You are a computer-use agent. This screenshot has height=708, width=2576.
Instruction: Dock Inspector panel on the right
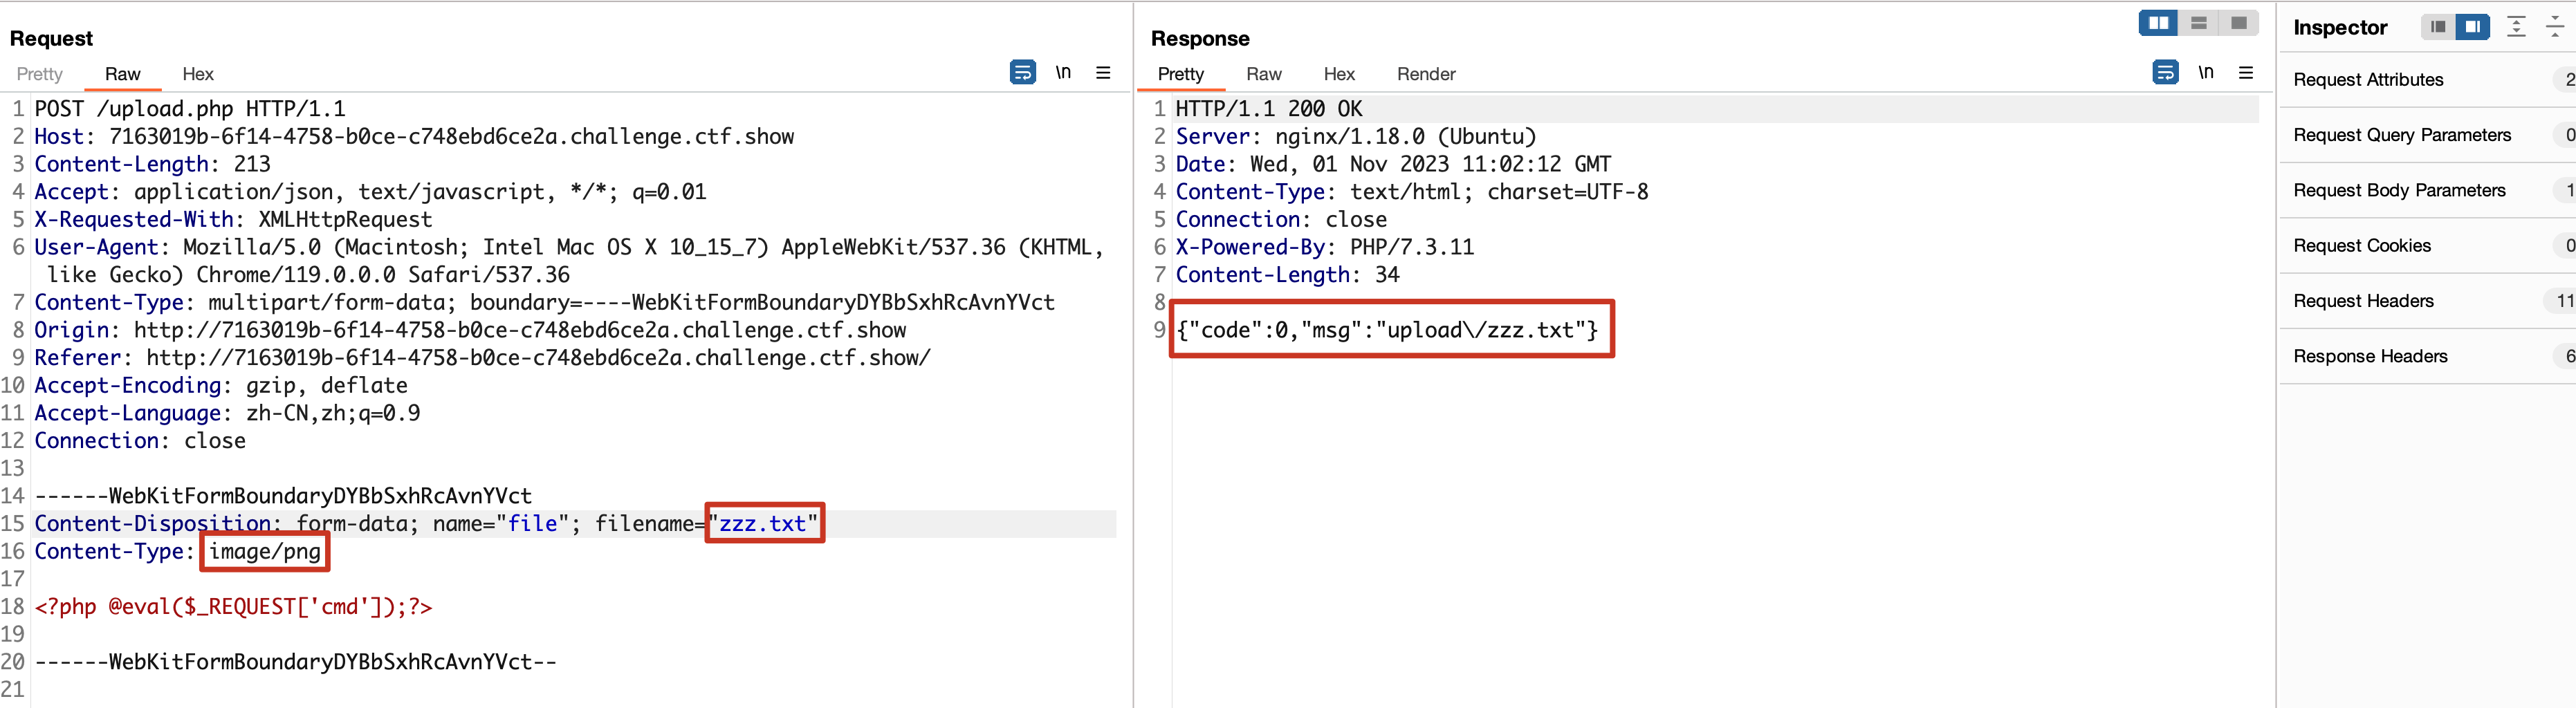pos(2472,26)
